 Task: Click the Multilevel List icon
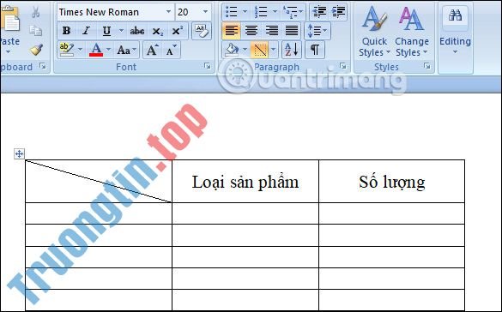[x=293, y=12]
